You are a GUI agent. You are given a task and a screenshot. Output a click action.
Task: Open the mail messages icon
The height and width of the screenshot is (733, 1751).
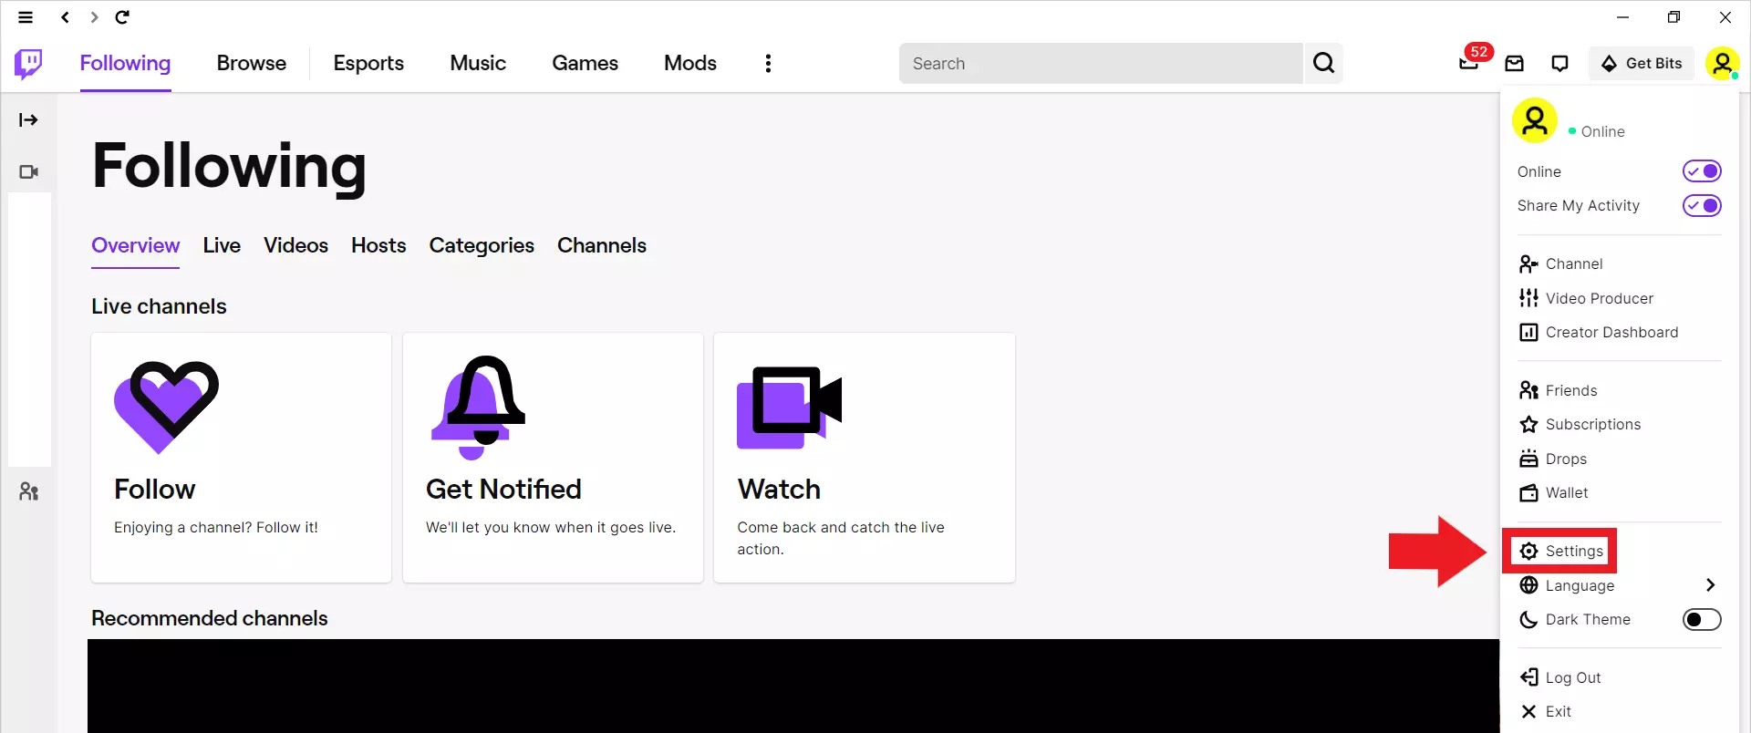1514,63
